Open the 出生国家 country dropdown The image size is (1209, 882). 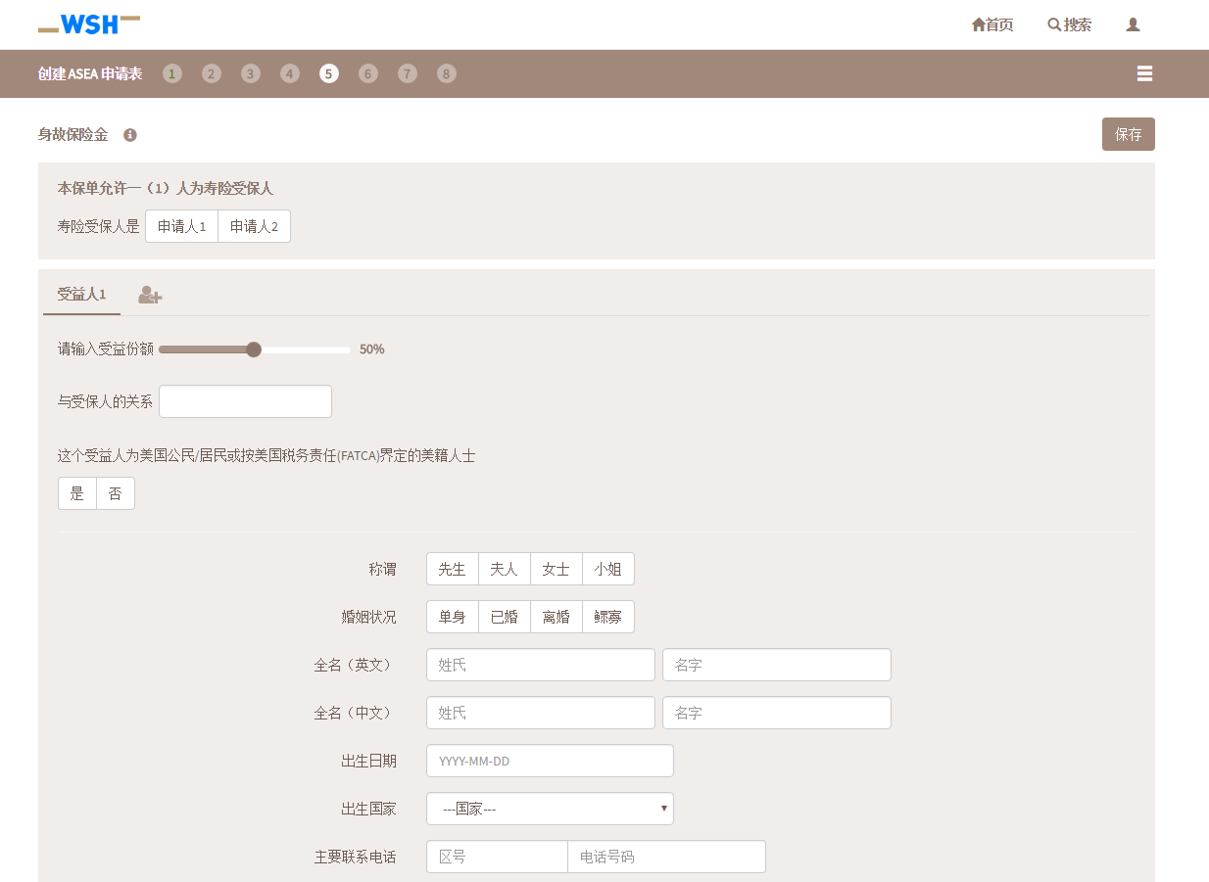point(550,809)
